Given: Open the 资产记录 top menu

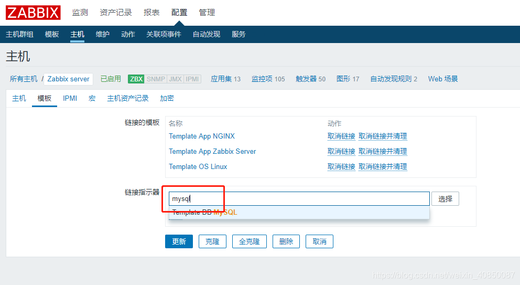Looking at the screenshot, I should pos(116,13).
